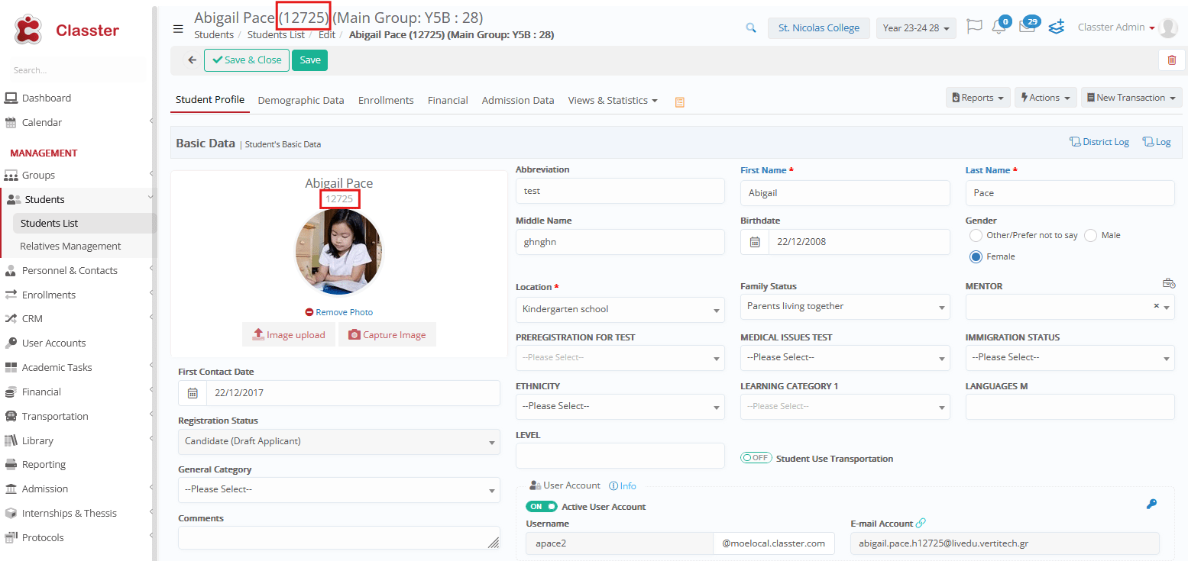Switch to the Demographic Data tab
The width and height of the screenshot is (1188, 561).
tap(301, 100)
